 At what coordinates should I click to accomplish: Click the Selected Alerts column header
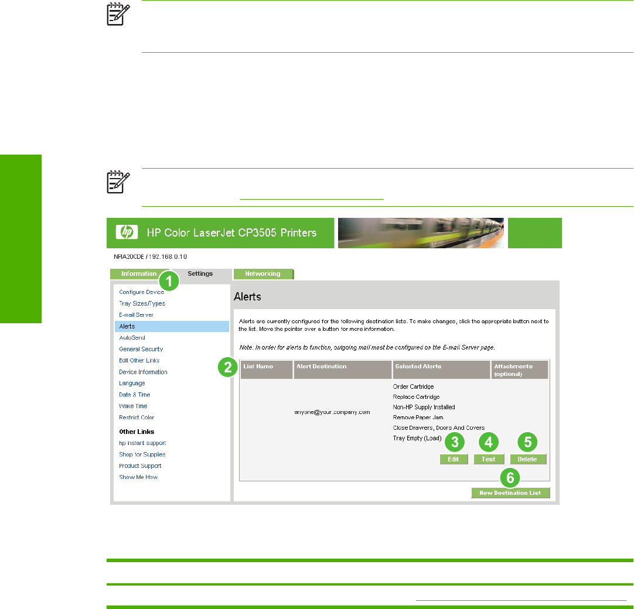tap(441, 369)
